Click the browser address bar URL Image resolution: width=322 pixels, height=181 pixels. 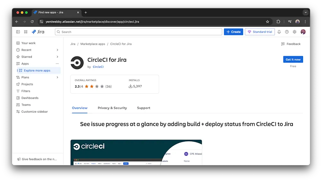(x=92, y=22)
